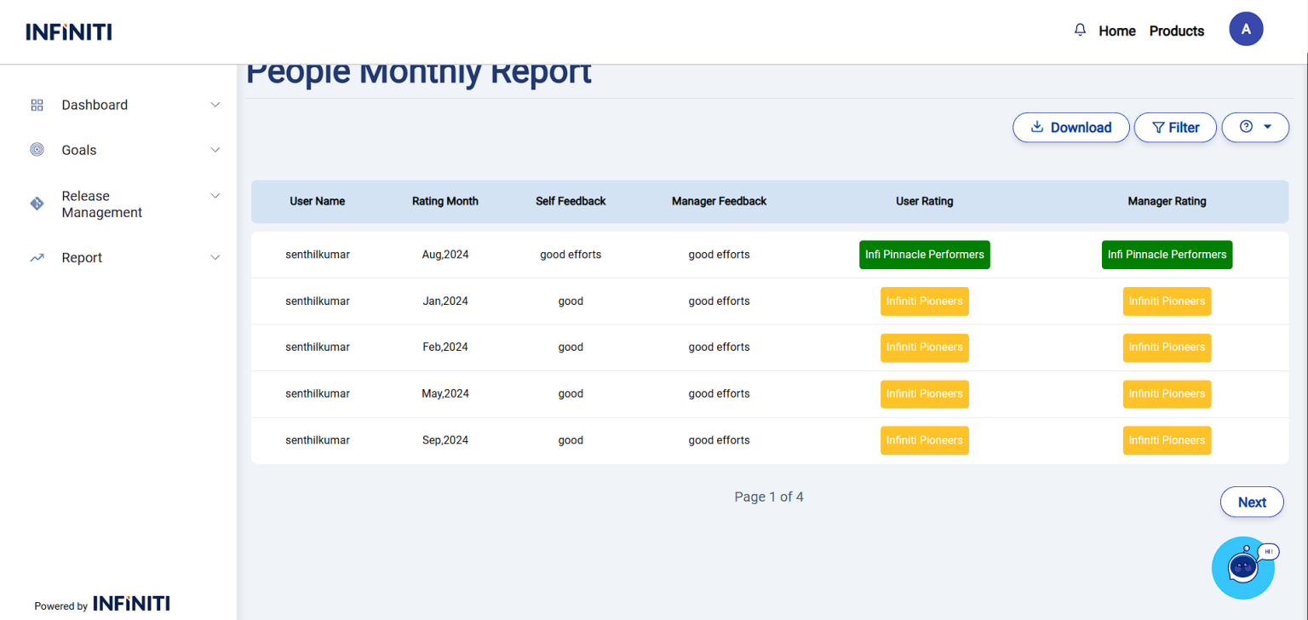Viewport: 1308px width, 620px height.
Task: Click the Rating Month column header
Action: coord(445,202)
